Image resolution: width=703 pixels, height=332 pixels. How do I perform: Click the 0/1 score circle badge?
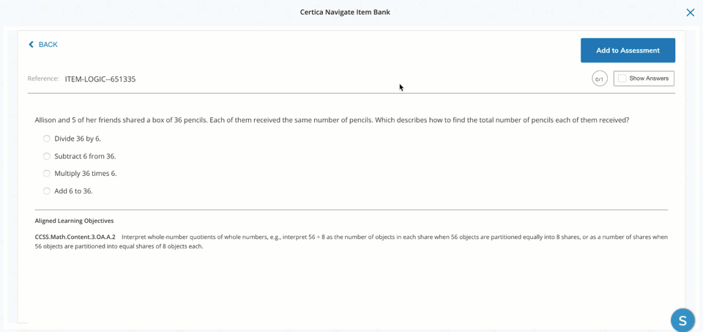click(x=600, y=78)
